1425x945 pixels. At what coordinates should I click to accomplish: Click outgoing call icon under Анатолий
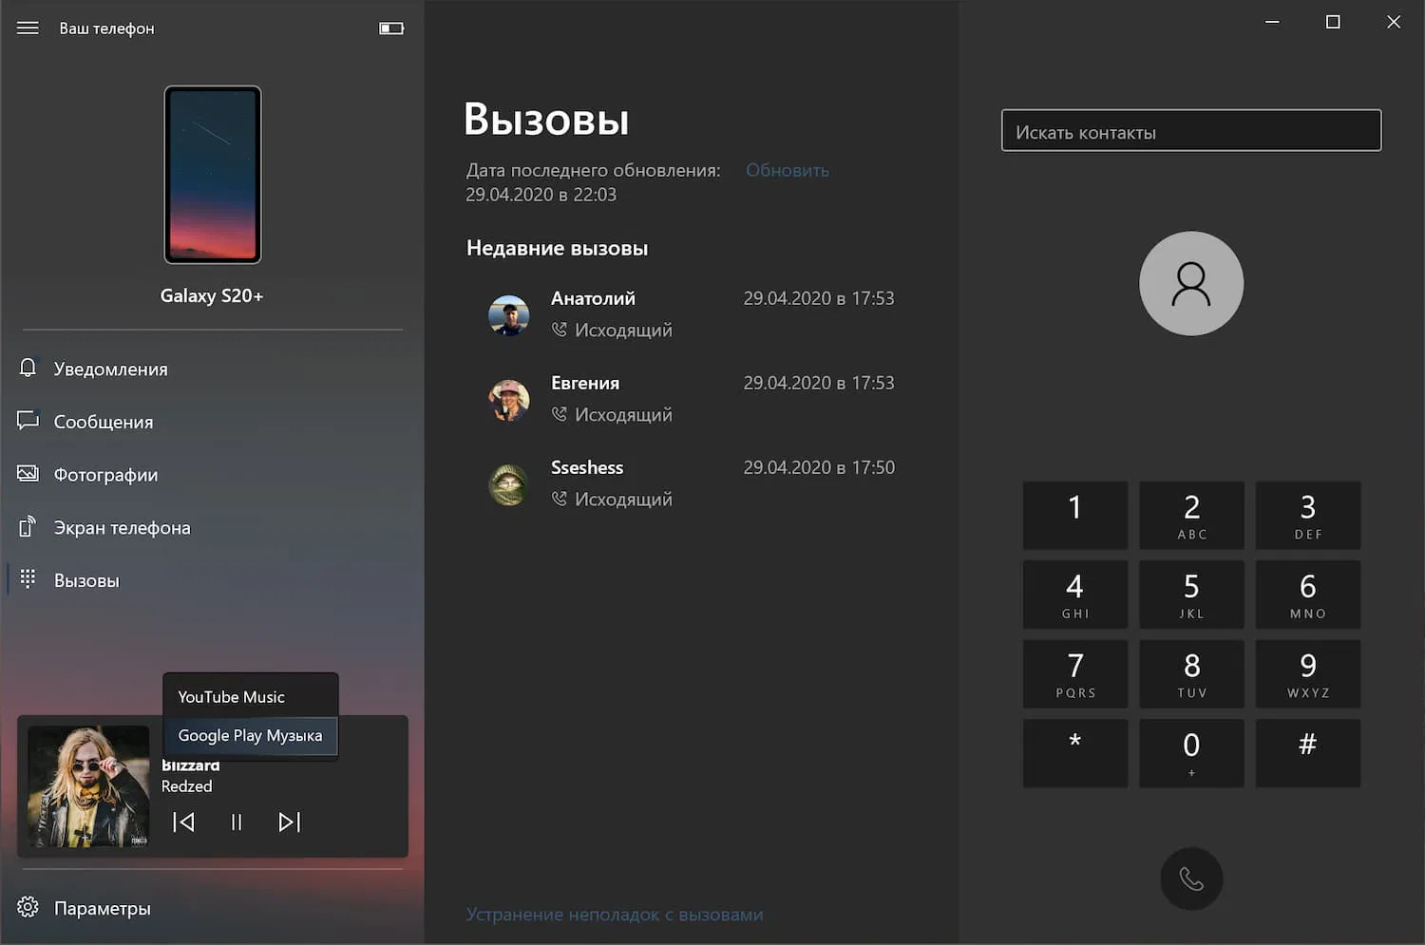(x=560, y=330)
